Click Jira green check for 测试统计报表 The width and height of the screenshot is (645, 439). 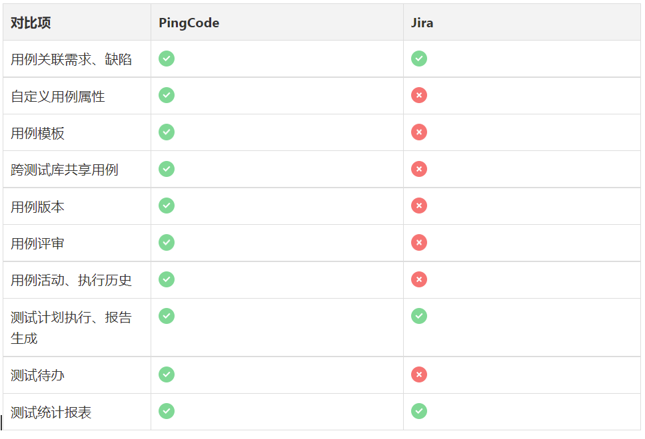click(x=419, y=412)
